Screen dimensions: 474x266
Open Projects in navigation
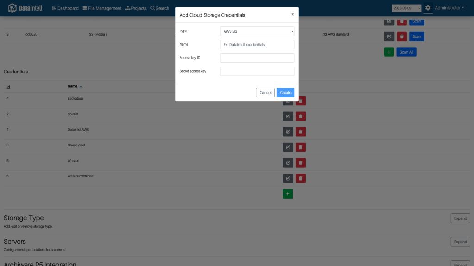tap(136, 8)
